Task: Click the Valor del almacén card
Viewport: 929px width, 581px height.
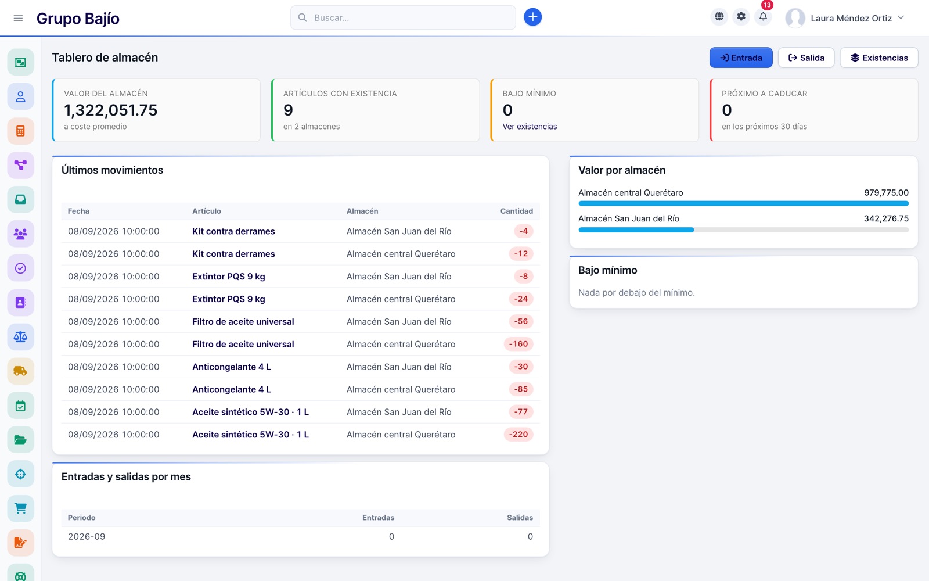Action: (156, 110)
